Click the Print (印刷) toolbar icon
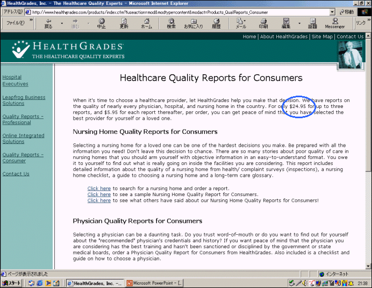Image resolution: width=372 pixels, height=288 pixels. pyautogui.click(x=263, y=23)
